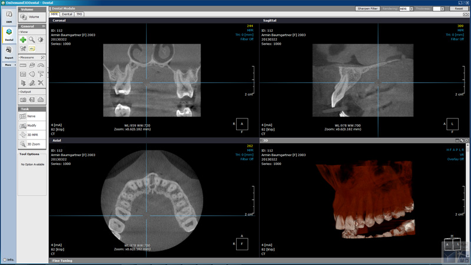The width and height of the screenshot is (471, 265).
Task: Switch to the TMJ tab
Action: [x=79, y=14]
